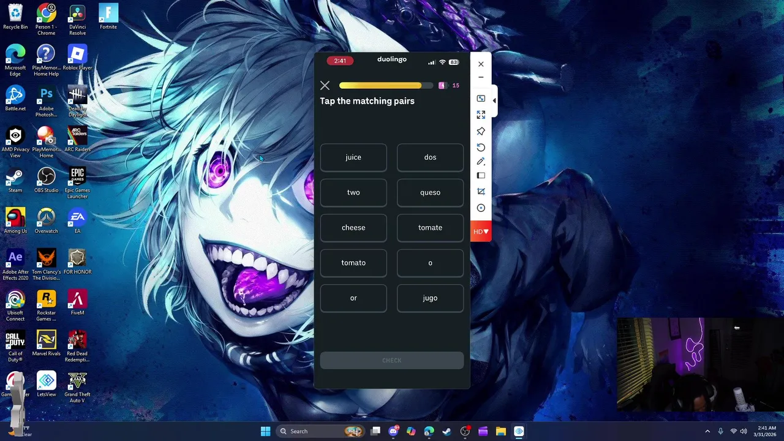This screenshot has width=784, height=441.
Task: Tap the "dos" word card
Action: click(430, 157)
